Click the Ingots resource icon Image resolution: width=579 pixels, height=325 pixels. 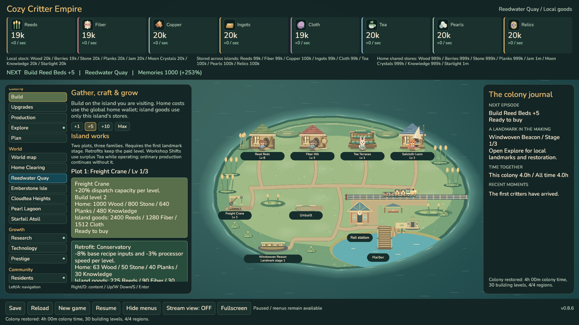click(x=229, y=25)
